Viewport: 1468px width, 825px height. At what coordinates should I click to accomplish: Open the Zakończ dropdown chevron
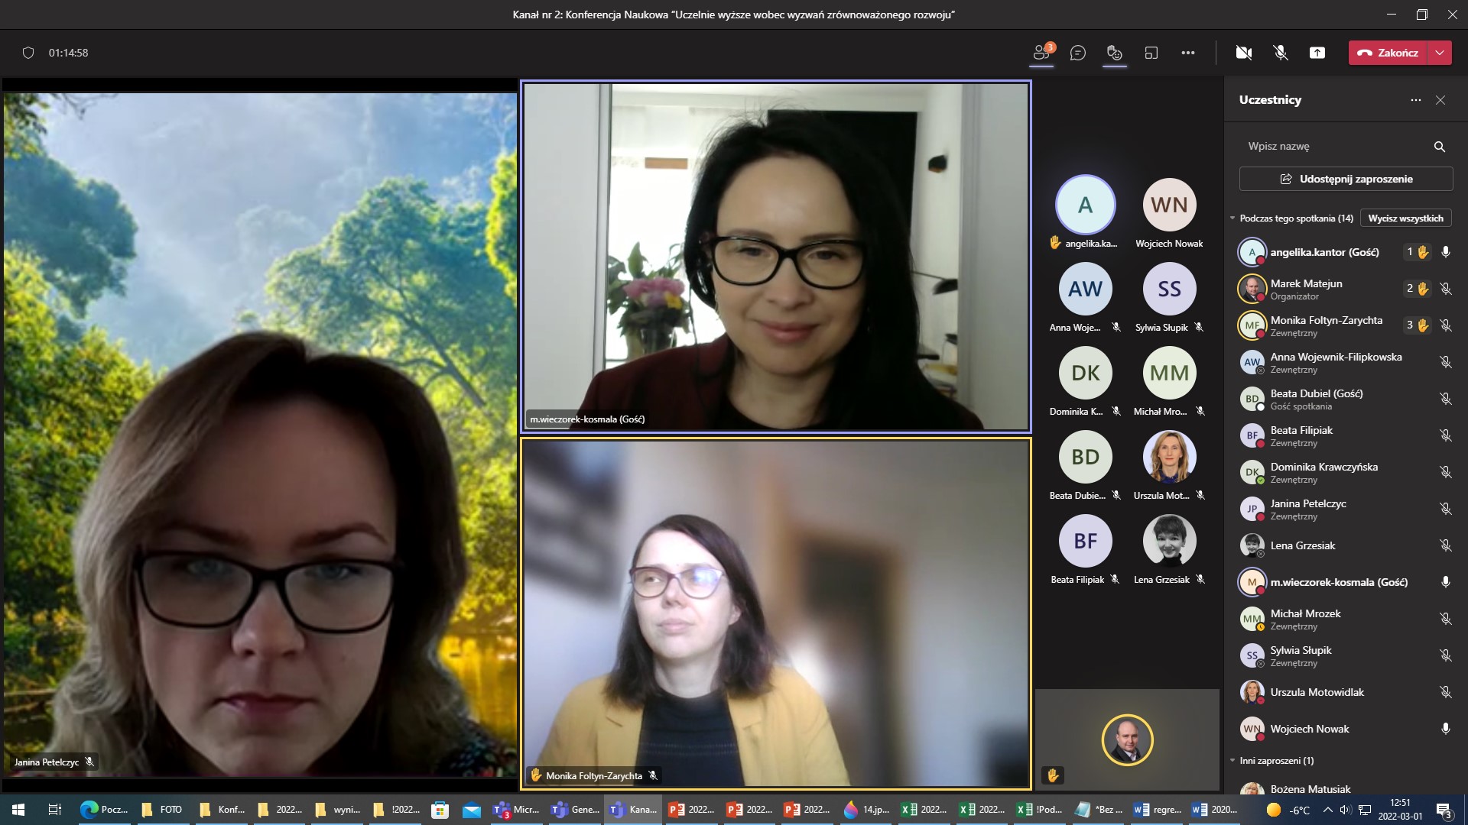pos(1440,53)
